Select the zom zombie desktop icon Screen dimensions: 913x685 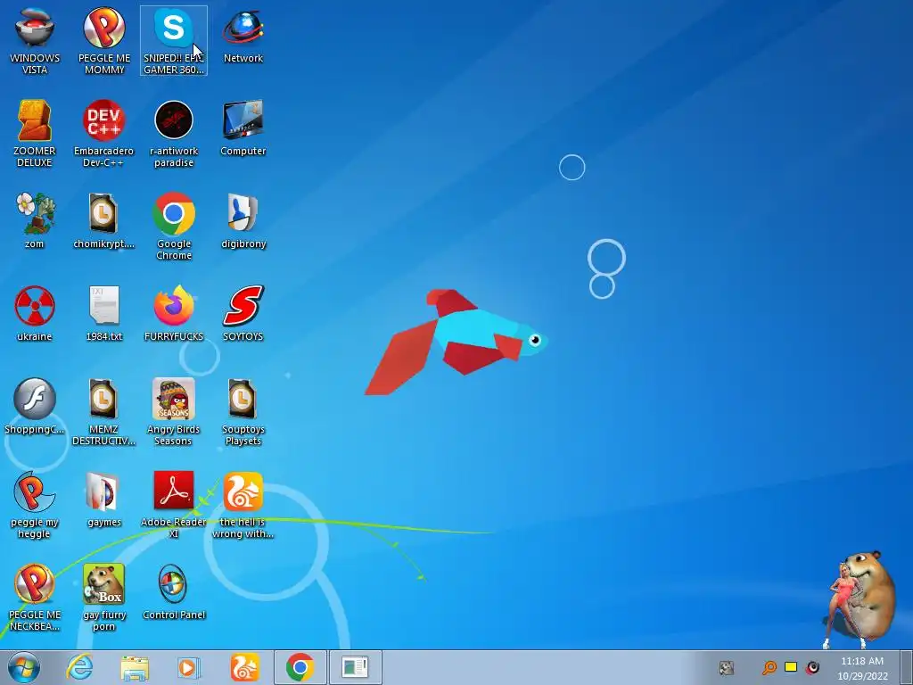point(35,221)
